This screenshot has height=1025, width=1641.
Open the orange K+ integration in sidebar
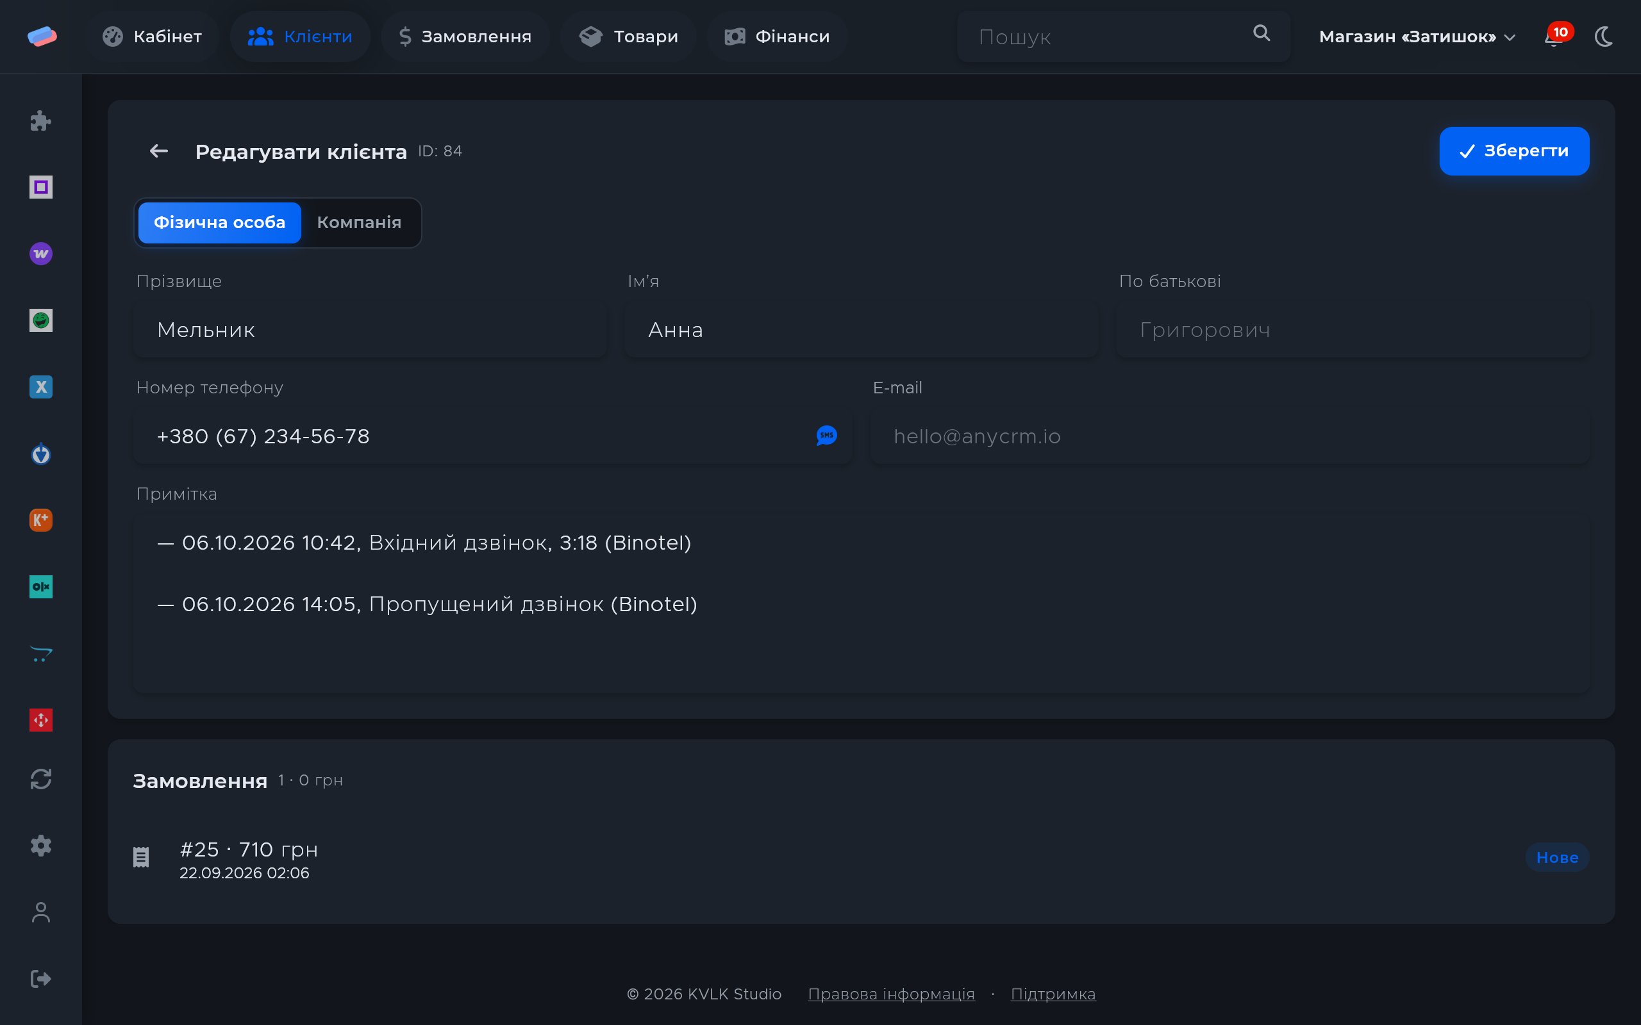tap(40, 520)
